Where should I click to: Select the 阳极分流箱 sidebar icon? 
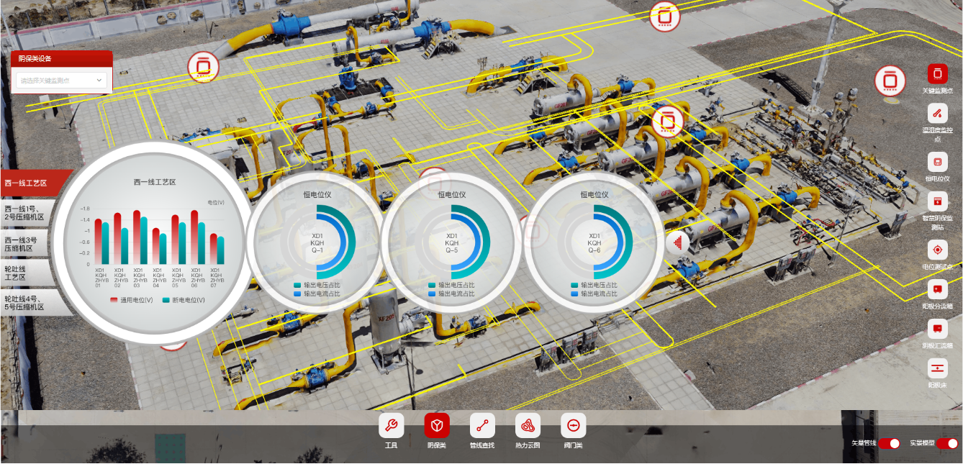coord(937,290)
